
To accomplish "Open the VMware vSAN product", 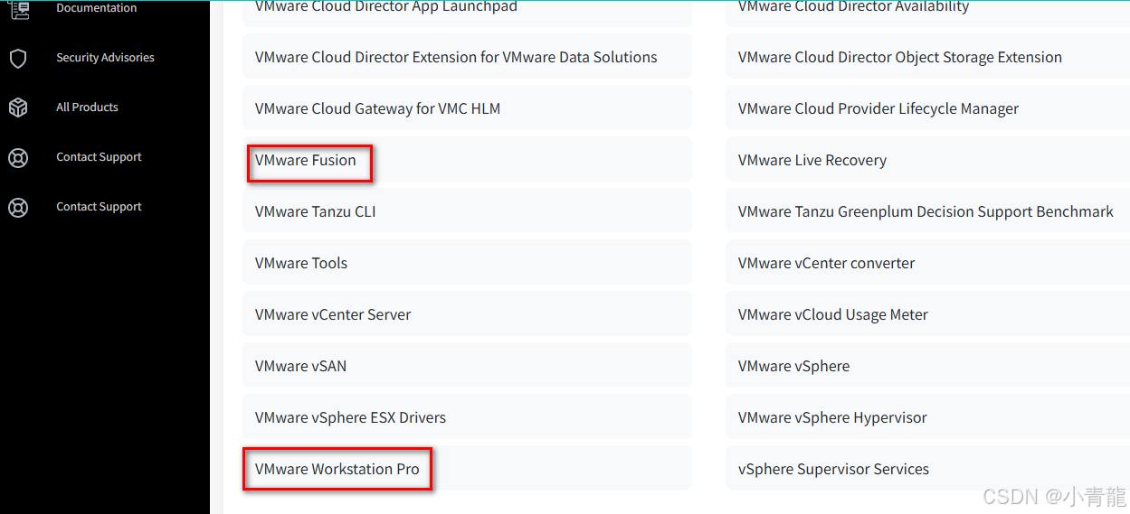I will tap(467, 366).
